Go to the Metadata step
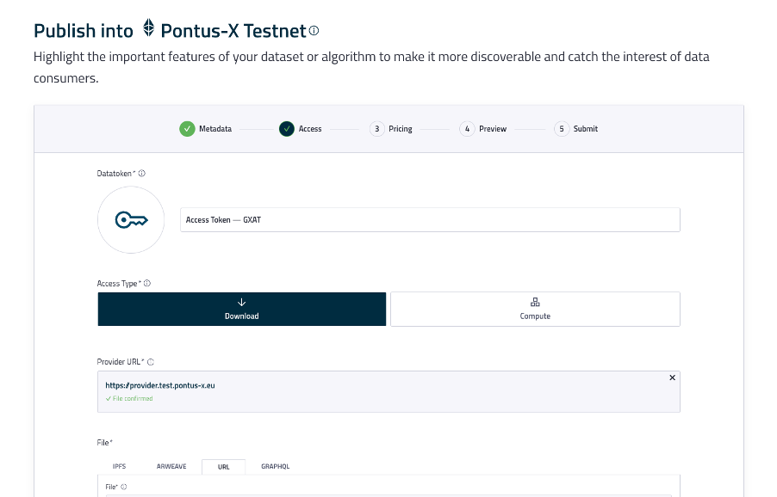 pyautogui.click(x=206, y=129)
